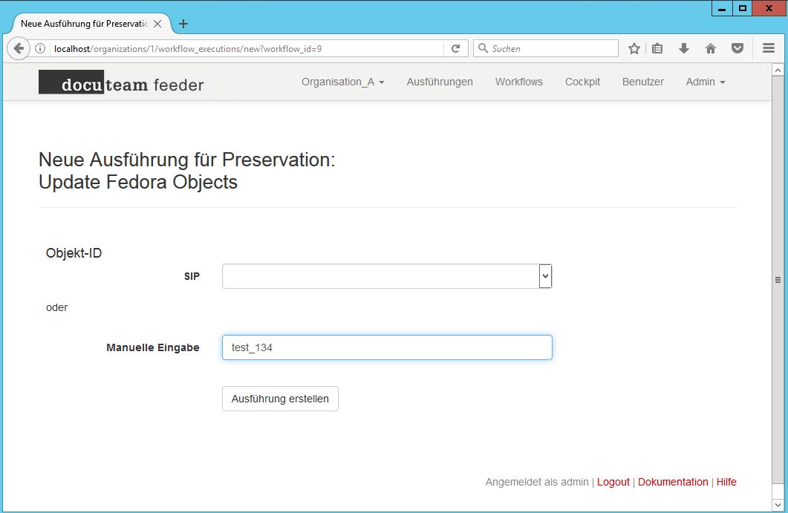Navigate to Ausführungen in navbar
Viewport: 788px width, 513px height.
click(x=440, y=82)
